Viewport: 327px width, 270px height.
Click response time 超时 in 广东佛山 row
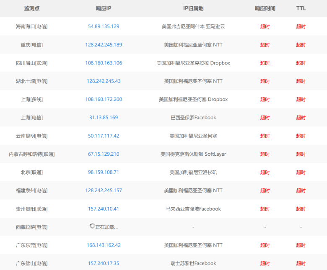point(265,263)
